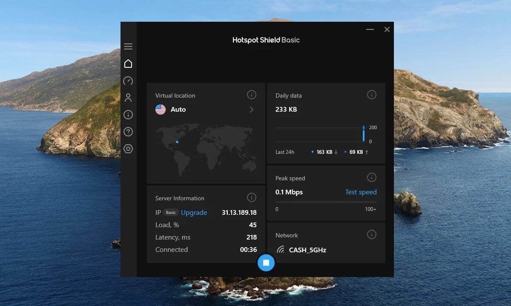
Task: Open help via the question mark icon
Action: tap(128, 132)
